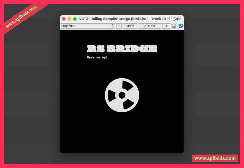
Task: Click the tape reel disc icon
Action: (x=122, y=95)
